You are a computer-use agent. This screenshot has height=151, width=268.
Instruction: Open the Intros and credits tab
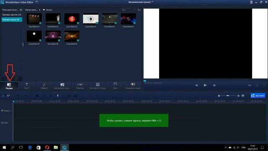98,86
